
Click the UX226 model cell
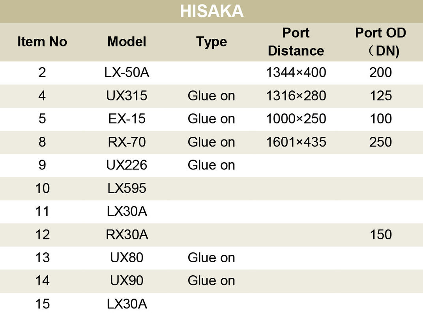coord(127,165)
